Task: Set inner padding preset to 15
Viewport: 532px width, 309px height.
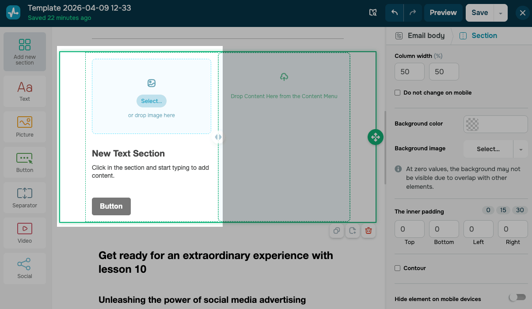Action: (x=503, y=210)
